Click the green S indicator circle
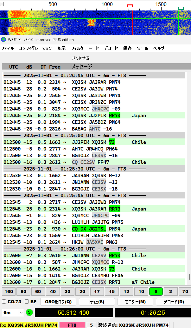 click(29, 312)
